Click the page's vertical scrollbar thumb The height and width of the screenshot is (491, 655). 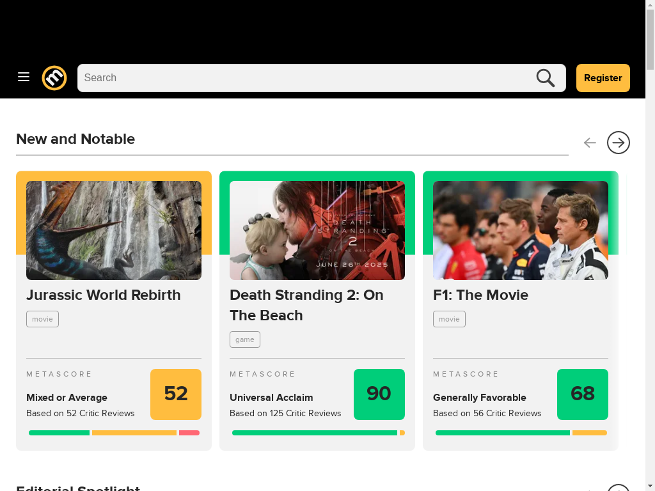(650, 40)
